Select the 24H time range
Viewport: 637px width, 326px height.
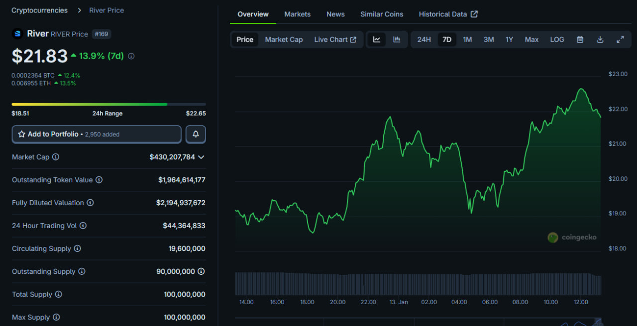tap(424, 40)
